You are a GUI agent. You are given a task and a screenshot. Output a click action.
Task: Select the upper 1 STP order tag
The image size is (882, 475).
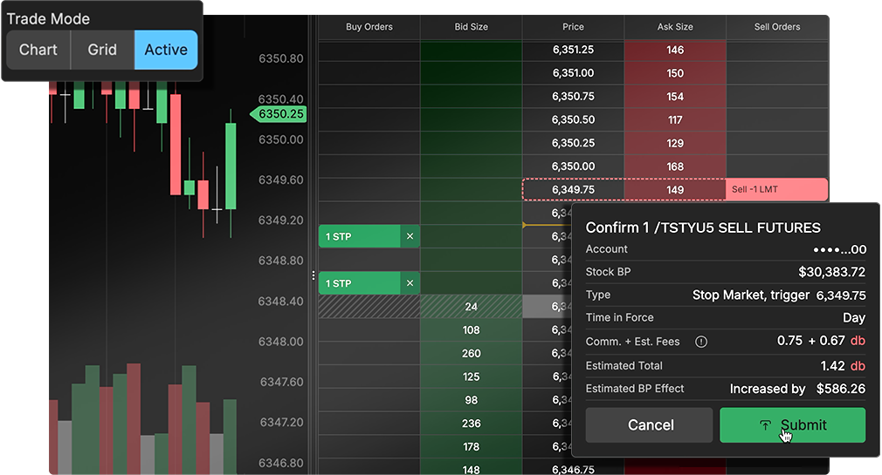coord(360,236)
